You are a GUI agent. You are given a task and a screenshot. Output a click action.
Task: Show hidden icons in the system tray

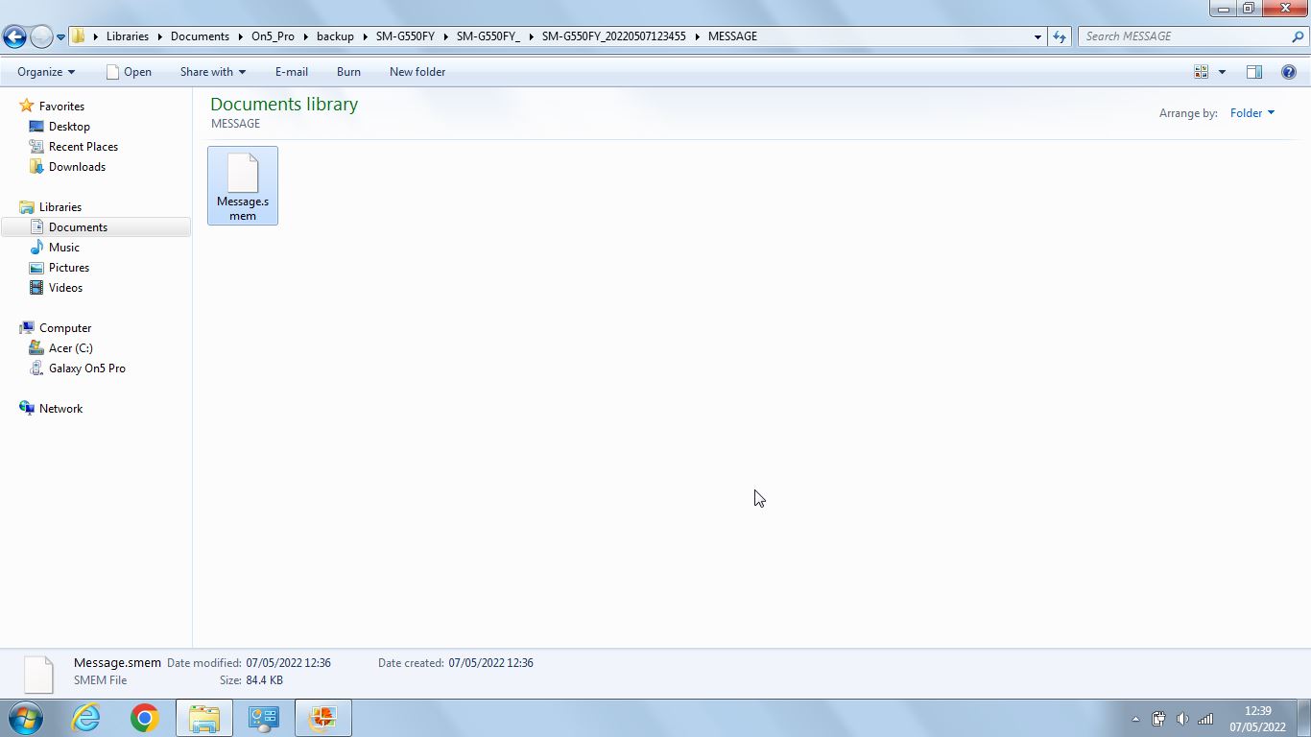pyautogui.click(x=1135, y=719)
